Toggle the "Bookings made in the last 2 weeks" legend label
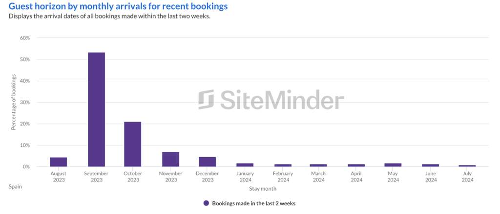The width and height of the screenshot is (500, 214). coord(253,203)
